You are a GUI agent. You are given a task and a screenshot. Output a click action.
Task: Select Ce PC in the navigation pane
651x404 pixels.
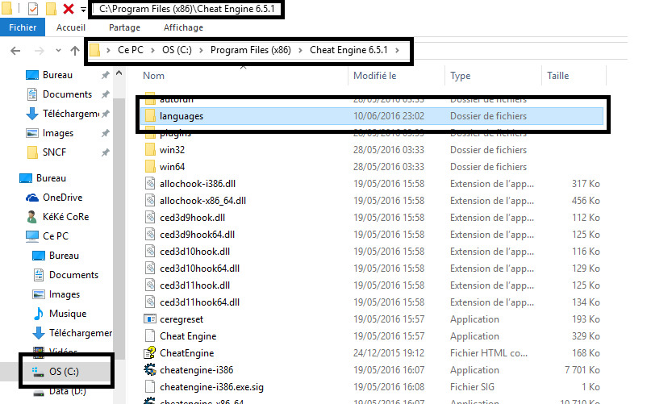(x=55, y=235)
